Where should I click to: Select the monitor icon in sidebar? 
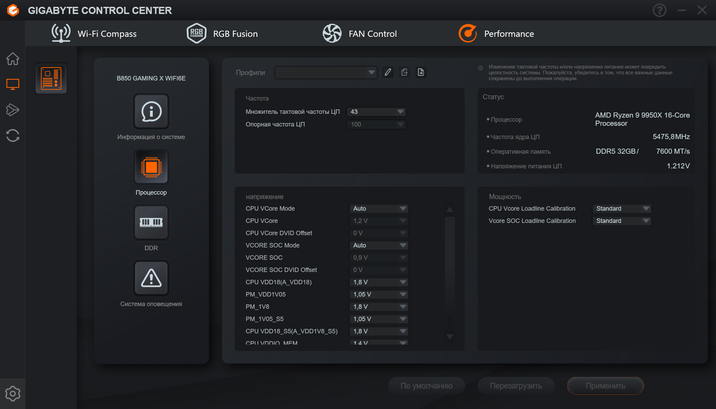(13, 84)
